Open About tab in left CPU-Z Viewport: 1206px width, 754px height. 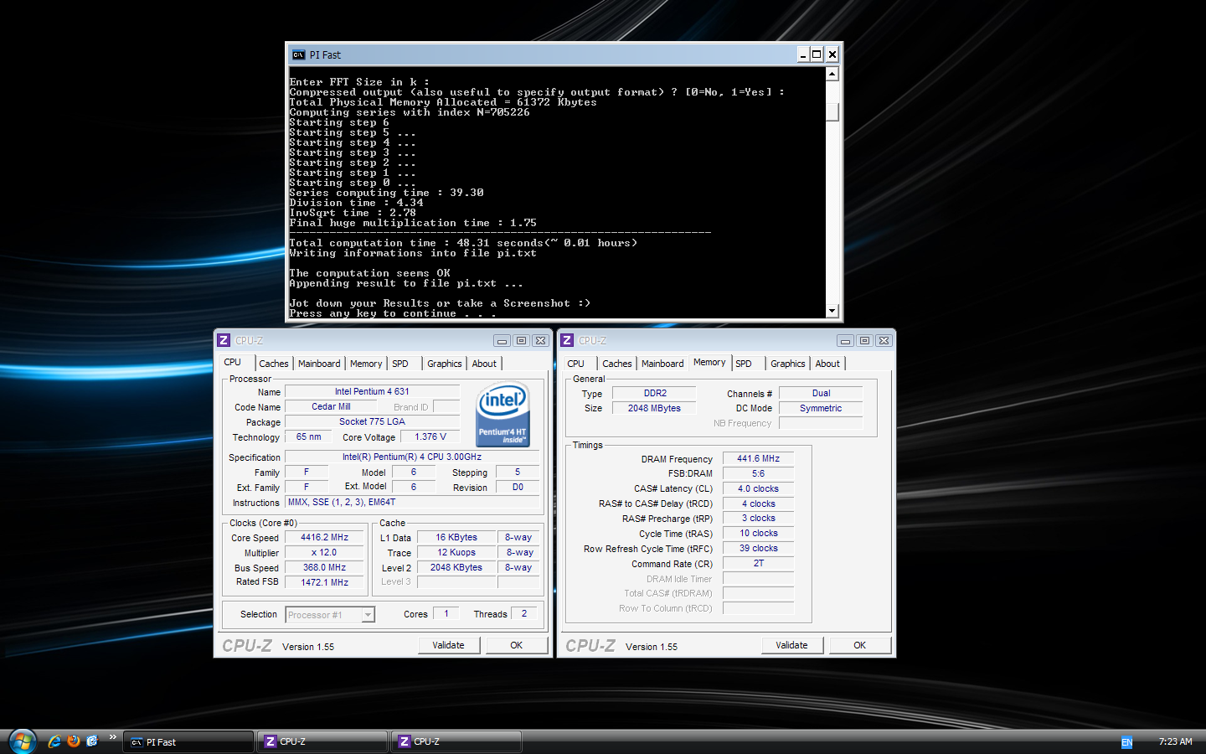click(x=484, y=364)
